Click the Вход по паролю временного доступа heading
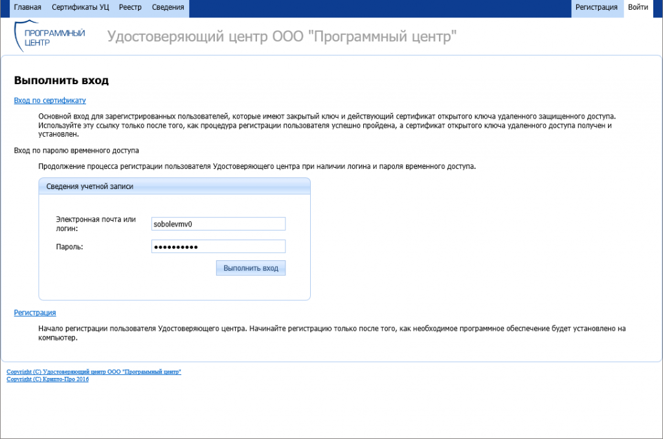This screenshot has height=439, width=663. pyautogui.click(x=76, y=151)
